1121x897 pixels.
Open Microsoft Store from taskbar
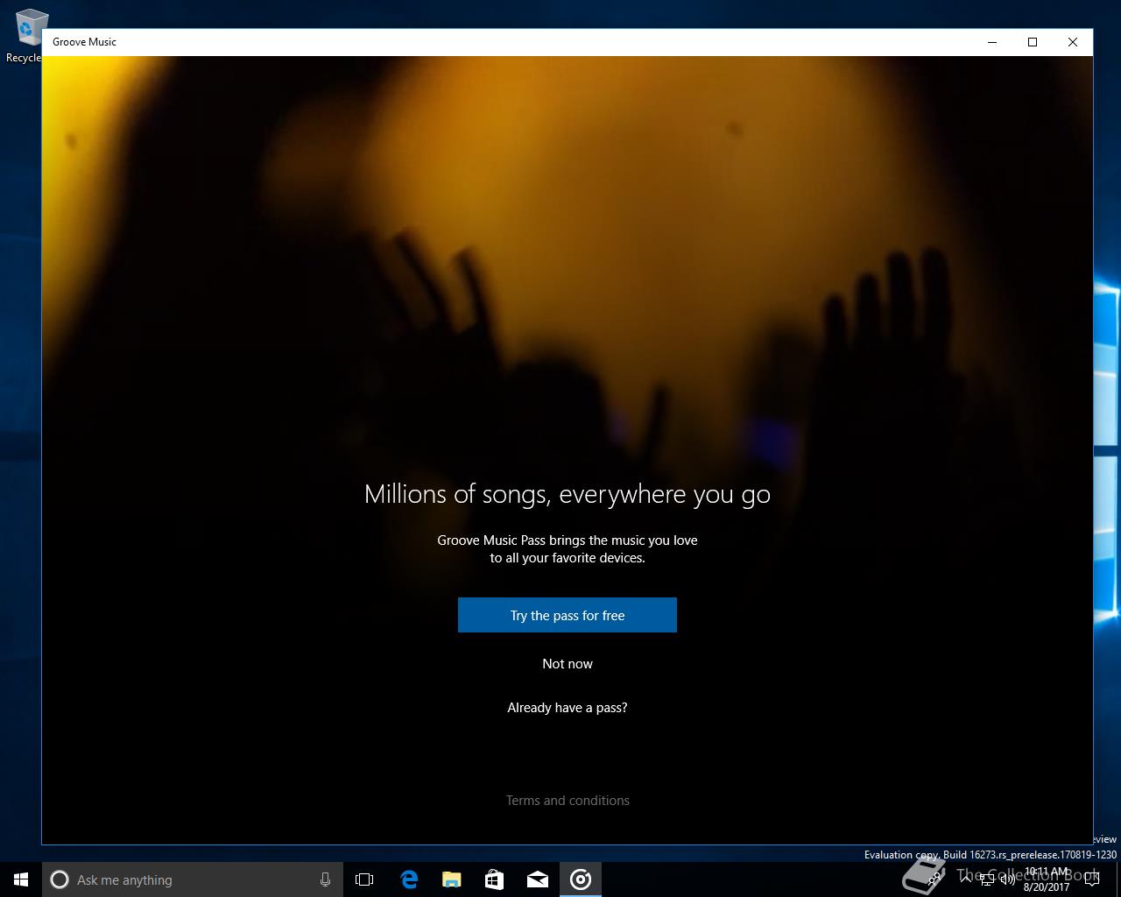pyautogui.click(x=494, y=879)
